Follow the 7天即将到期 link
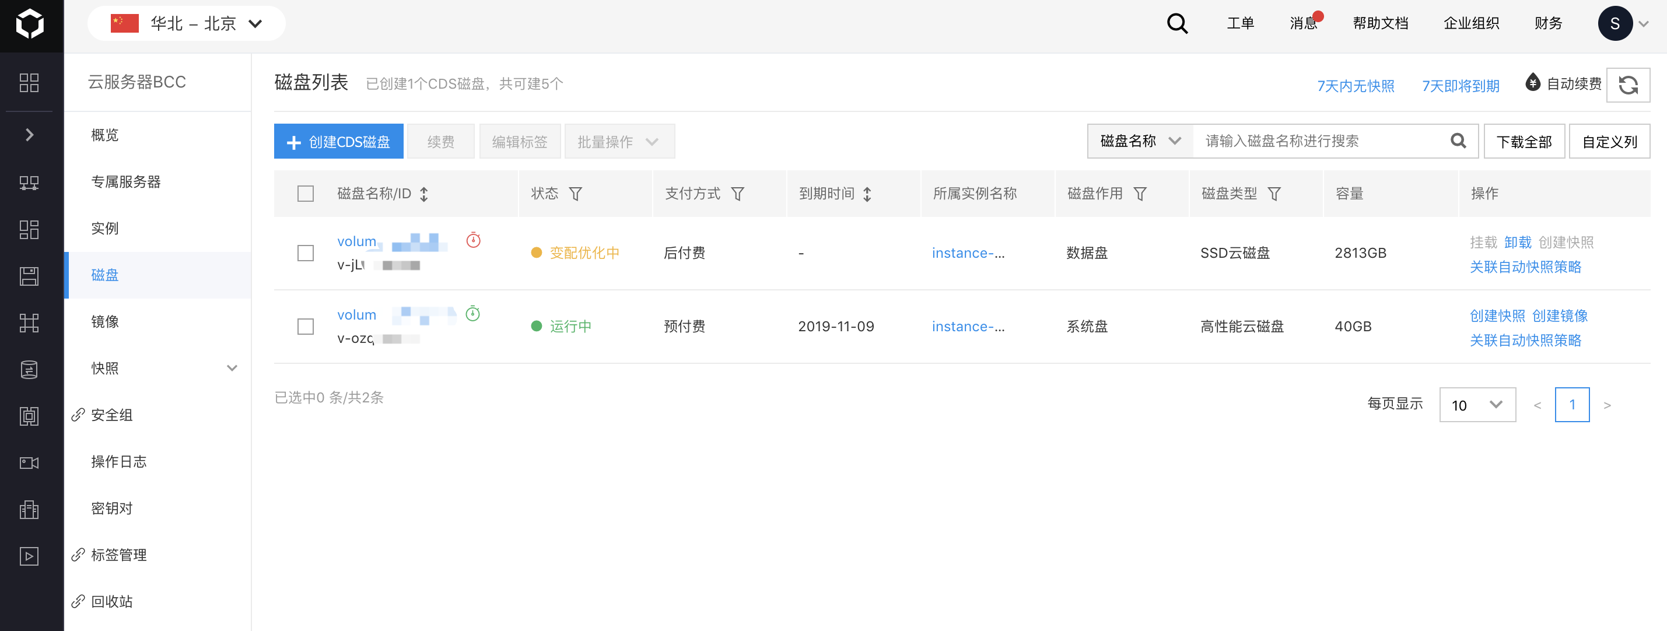Viewport: 1667px width, 631px height. (1460, 85)
